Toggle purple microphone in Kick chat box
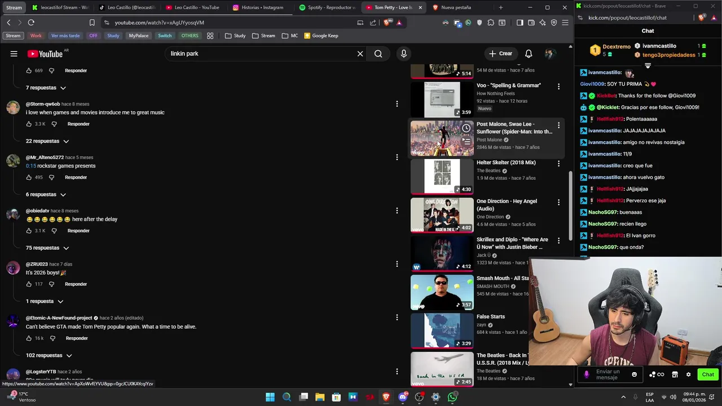This screenshot has width=722, height=406. (x=587, y=374)
